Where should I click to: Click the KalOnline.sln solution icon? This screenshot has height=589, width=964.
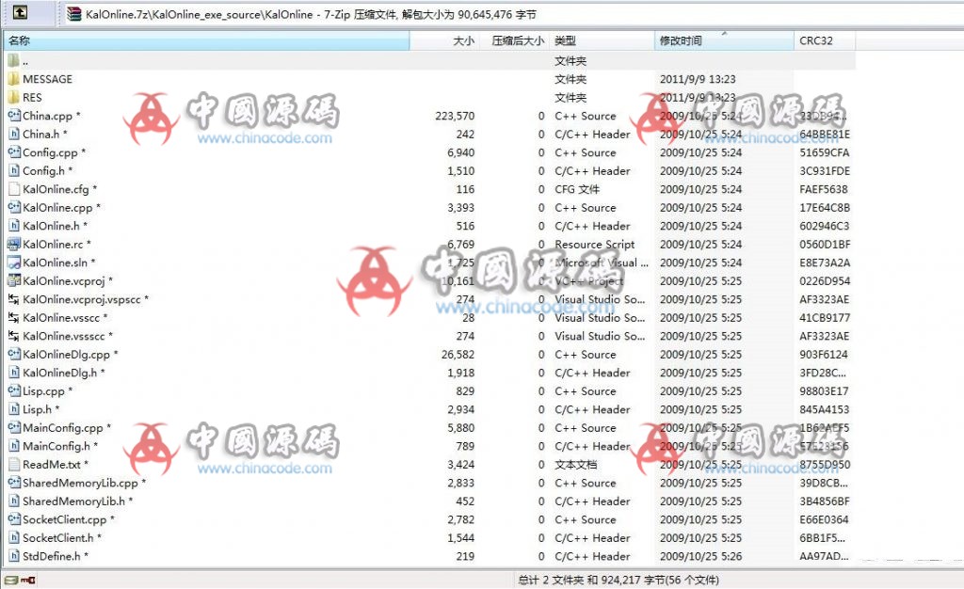pos(13,263)
